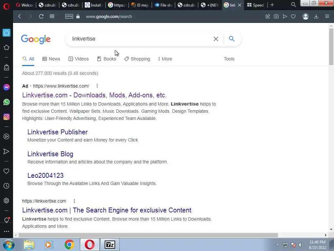334x251 pixels.
Task: Expand the More search filters menu
Action: (165, 59)
